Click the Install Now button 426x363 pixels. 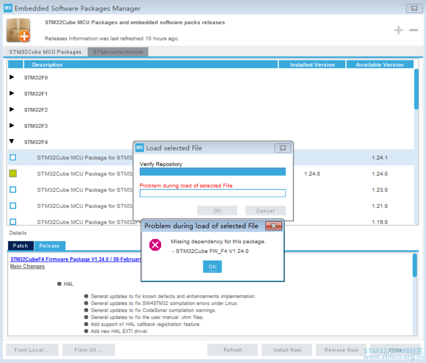[x=287, y=350]
